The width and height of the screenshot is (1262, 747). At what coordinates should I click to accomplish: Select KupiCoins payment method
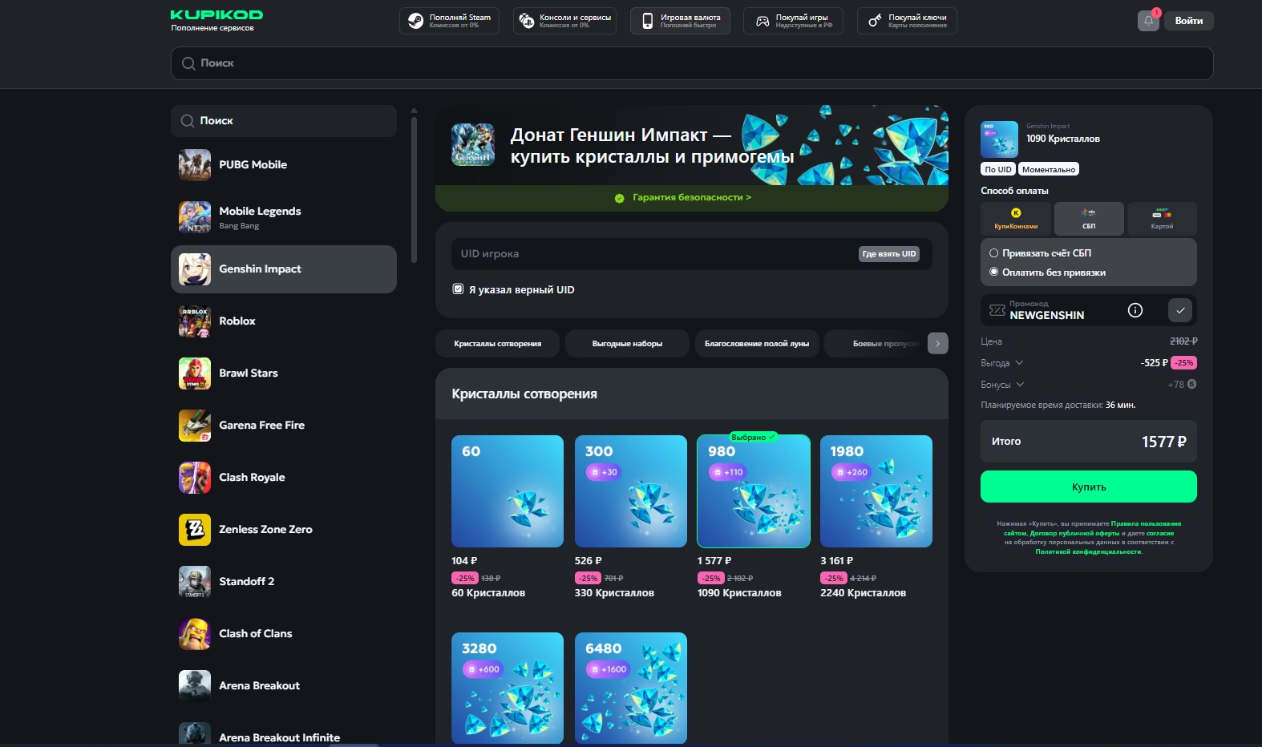[x=1016, y=218]
